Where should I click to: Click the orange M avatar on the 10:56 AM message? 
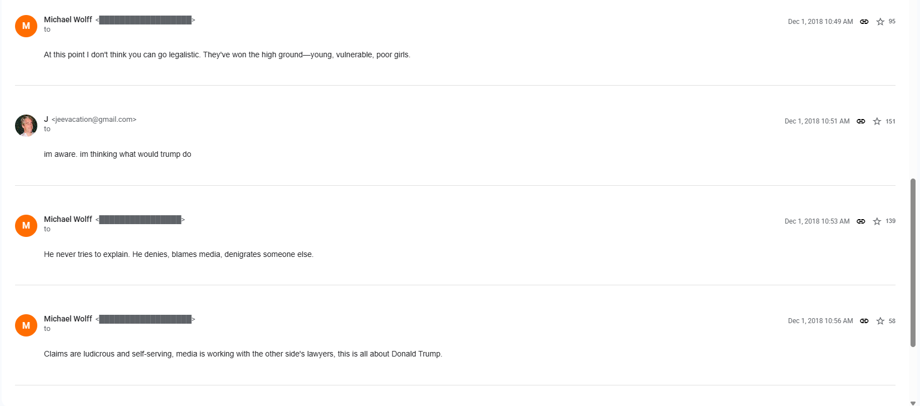(x=26, y=325)
